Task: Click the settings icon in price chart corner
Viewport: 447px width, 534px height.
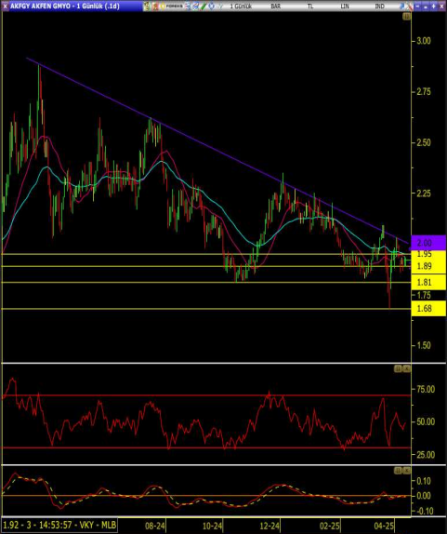Action: pyautogui.click(x=406, y=17)
